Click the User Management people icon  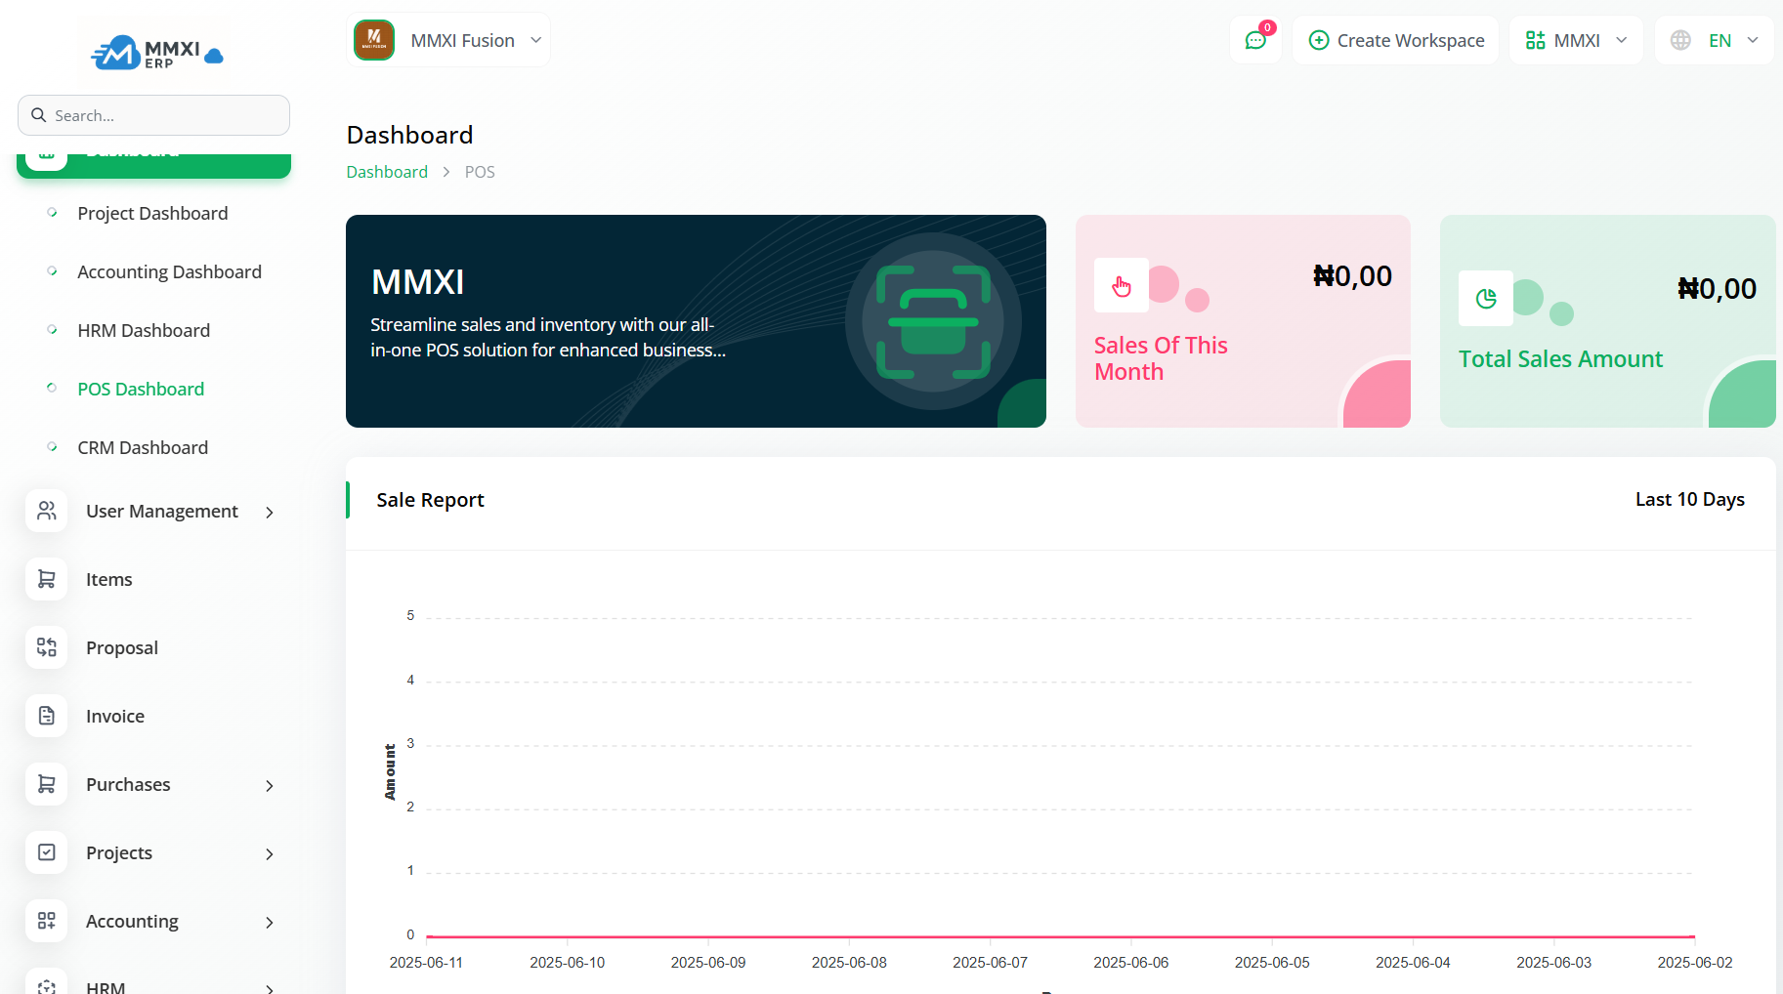point(46,511)
